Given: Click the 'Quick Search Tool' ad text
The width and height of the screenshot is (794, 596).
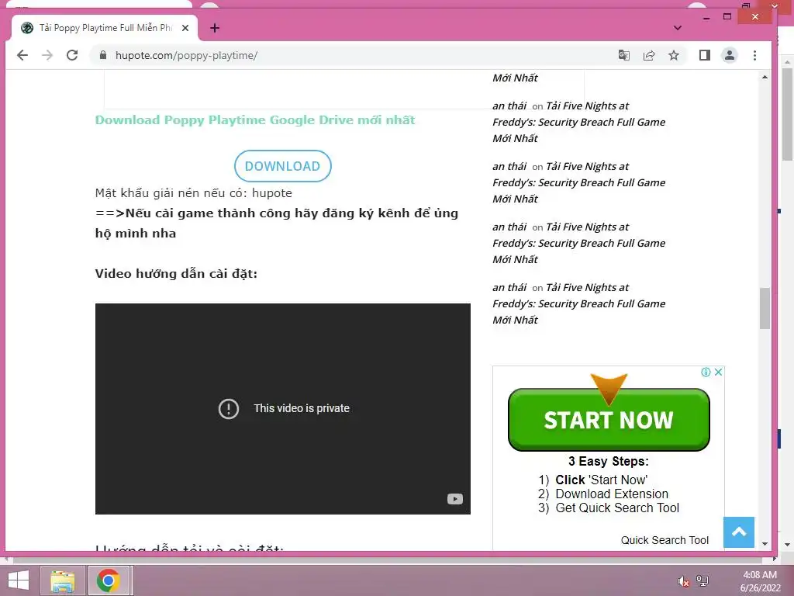Looking at the screenshot, I should pyautogui.click(x=665, y=540).
